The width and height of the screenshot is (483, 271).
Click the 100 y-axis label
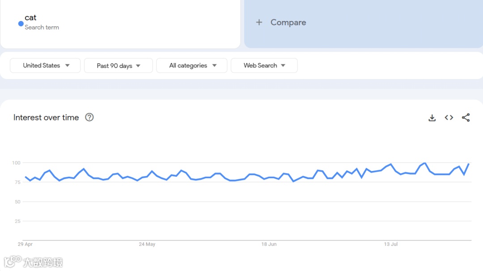coord(16,163)
